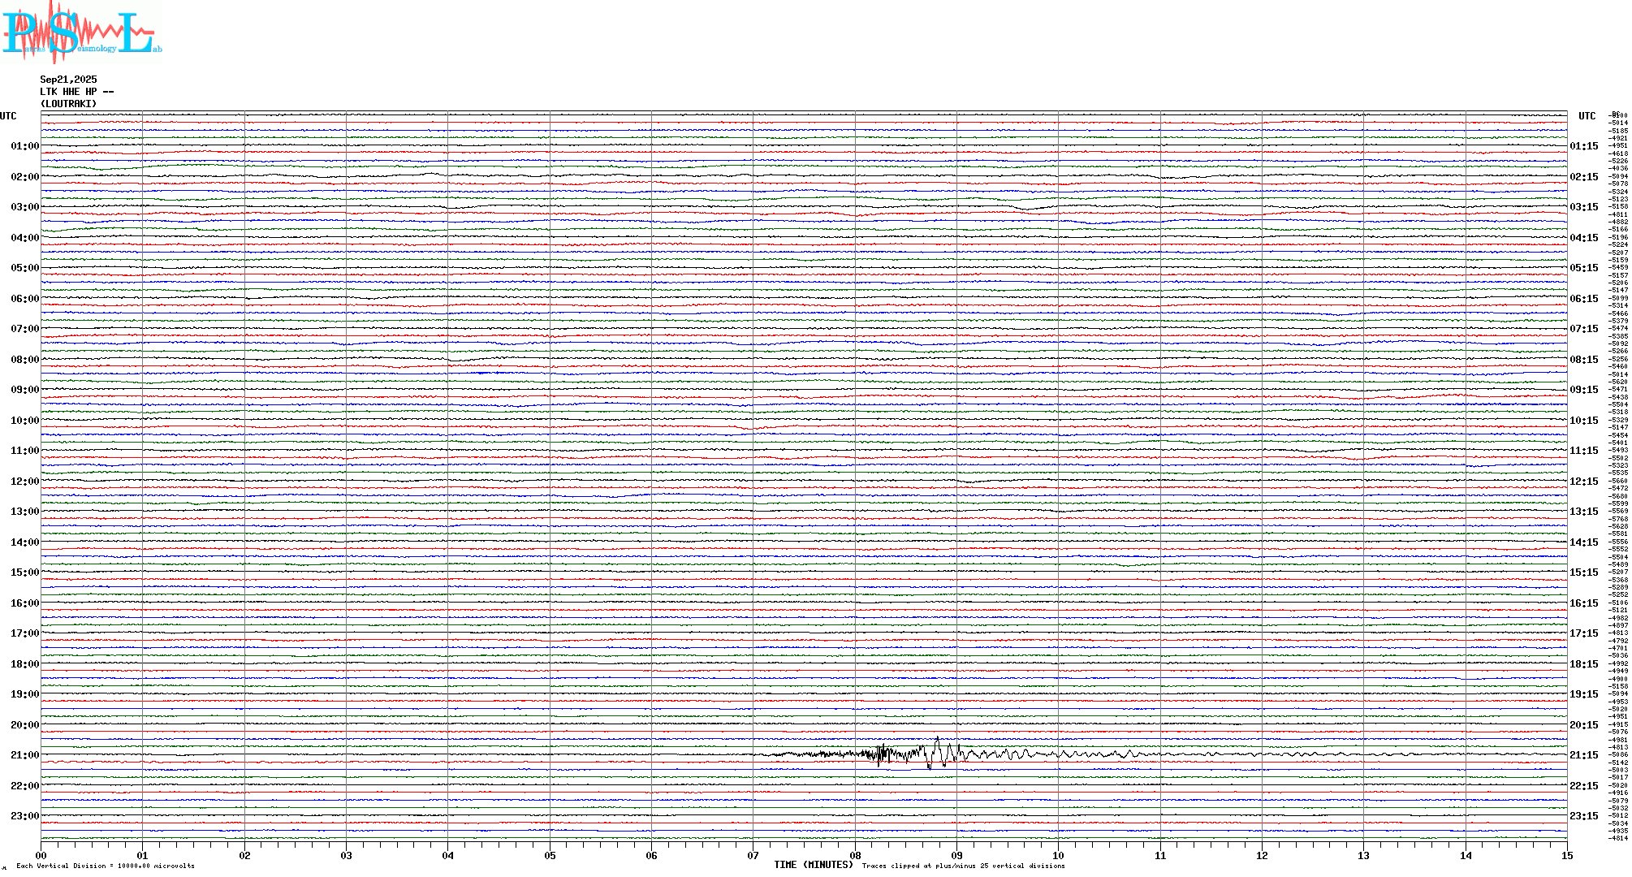Click the station name (LOUTRAKI)
Screen dimensions: 1632x877
coord(68,104)
